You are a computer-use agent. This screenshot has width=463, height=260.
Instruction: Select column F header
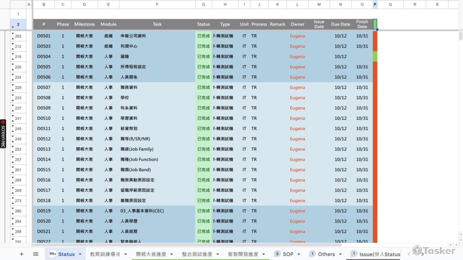point(157,5)
